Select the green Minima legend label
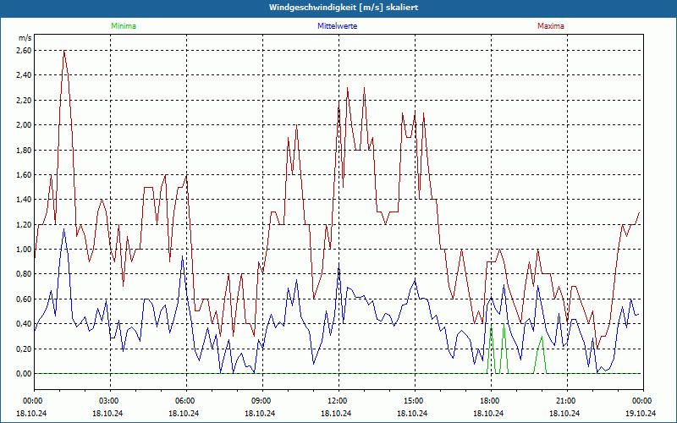The height and width of the screenshot is (423, 677). 124,26
